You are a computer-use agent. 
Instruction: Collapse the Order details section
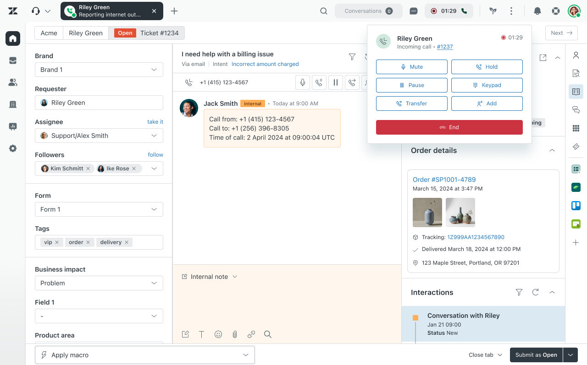click(552, 150)
